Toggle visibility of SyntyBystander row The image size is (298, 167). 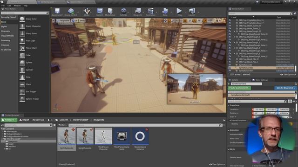pos(230,65)
